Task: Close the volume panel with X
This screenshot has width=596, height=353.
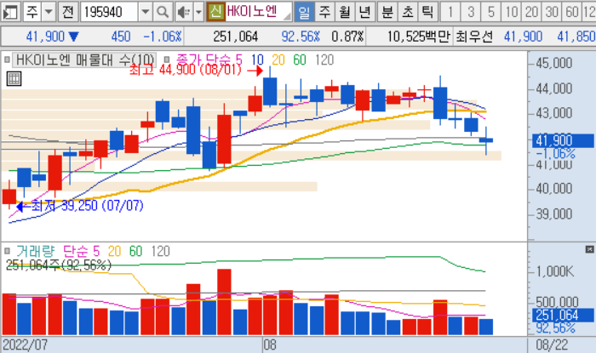Action: click(589, 249)
